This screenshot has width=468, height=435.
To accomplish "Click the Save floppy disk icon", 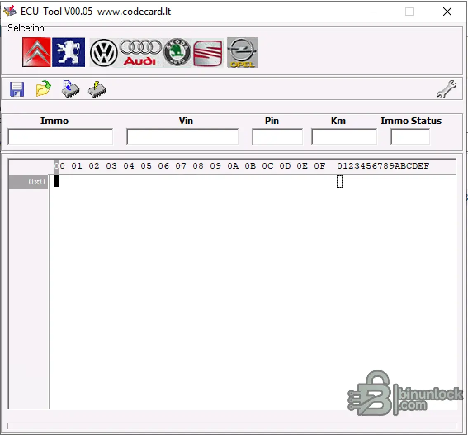I will (x=17, y=89).
